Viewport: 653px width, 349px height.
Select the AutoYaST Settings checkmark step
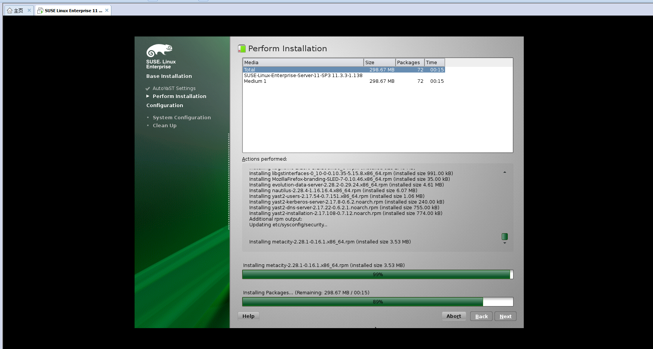[147, 88]
